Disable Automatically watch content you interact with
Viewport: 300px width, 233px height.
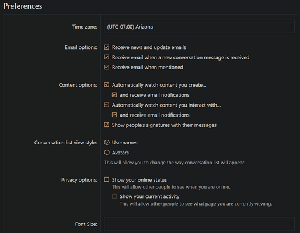pyautogui.click(x=107, y=105)
